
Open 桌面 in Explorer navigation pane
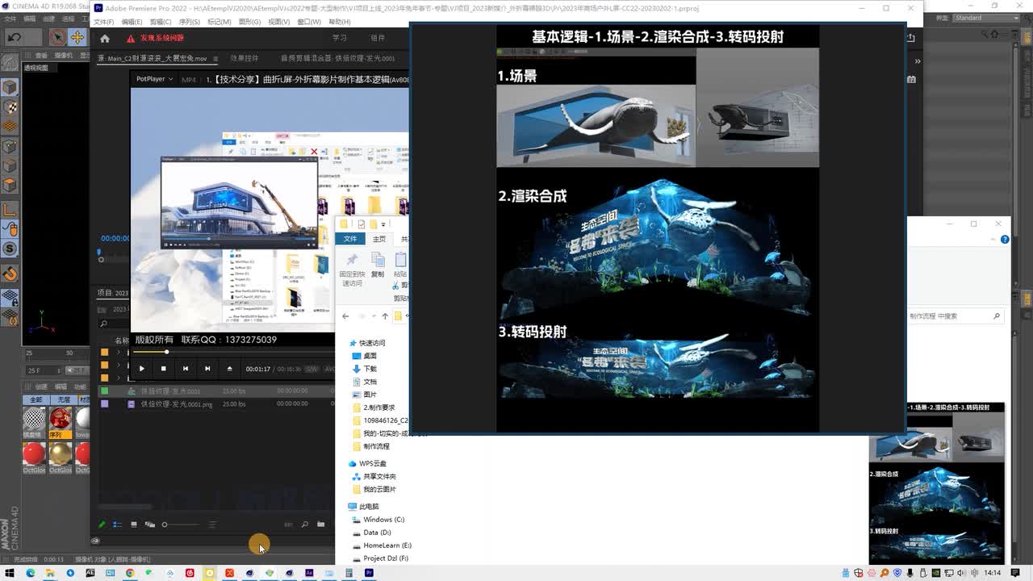[370, 356]
